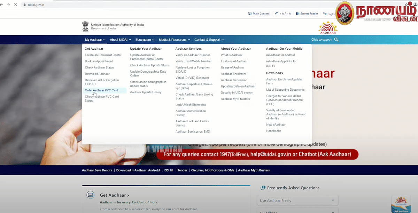
Task: Select Update Demographics Data Online
Action: [148, 74]
